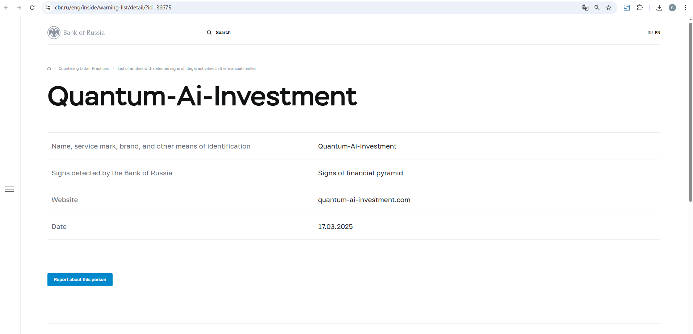Open the browser downloads icon
The height and width of the screenshot is (334, 693).
(659, 8)
